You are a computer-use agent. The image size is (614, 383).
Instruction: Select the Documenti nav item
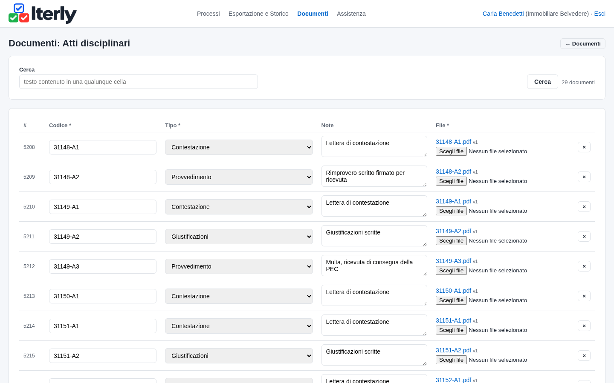[313, 14]
